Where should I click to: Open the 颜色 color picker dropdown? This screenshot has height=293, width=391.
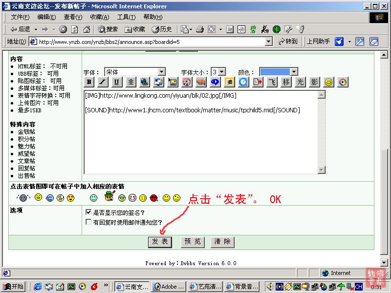tap(294, 72)
